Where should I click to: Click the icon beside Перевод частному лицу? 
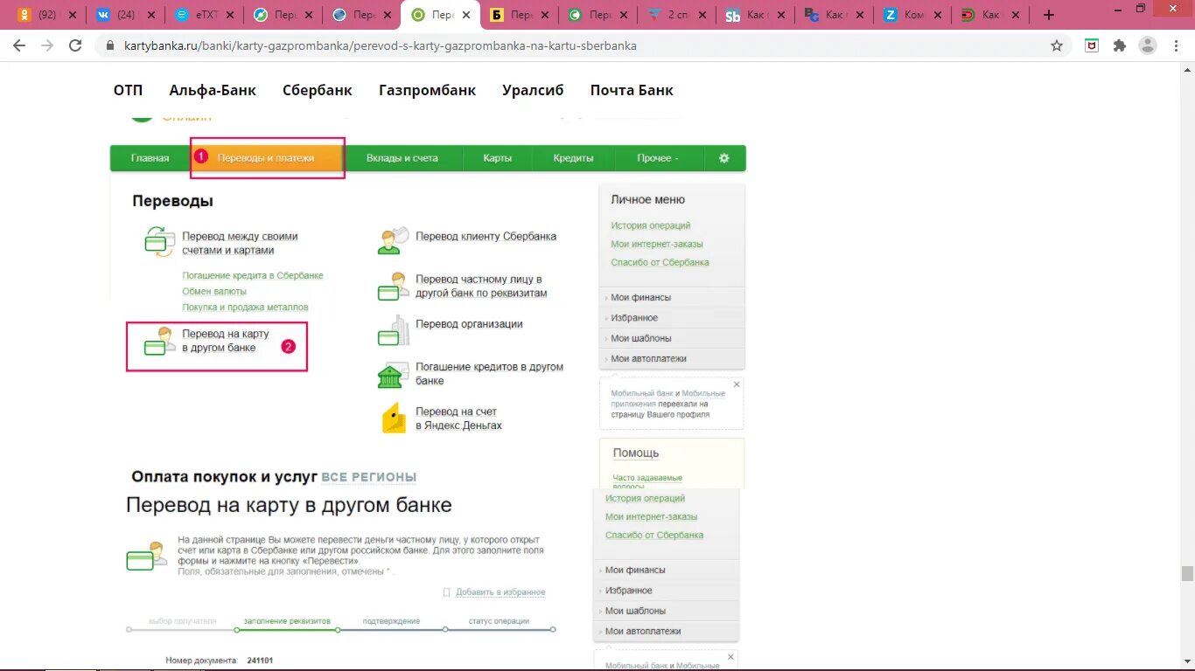tap(394, 287)
